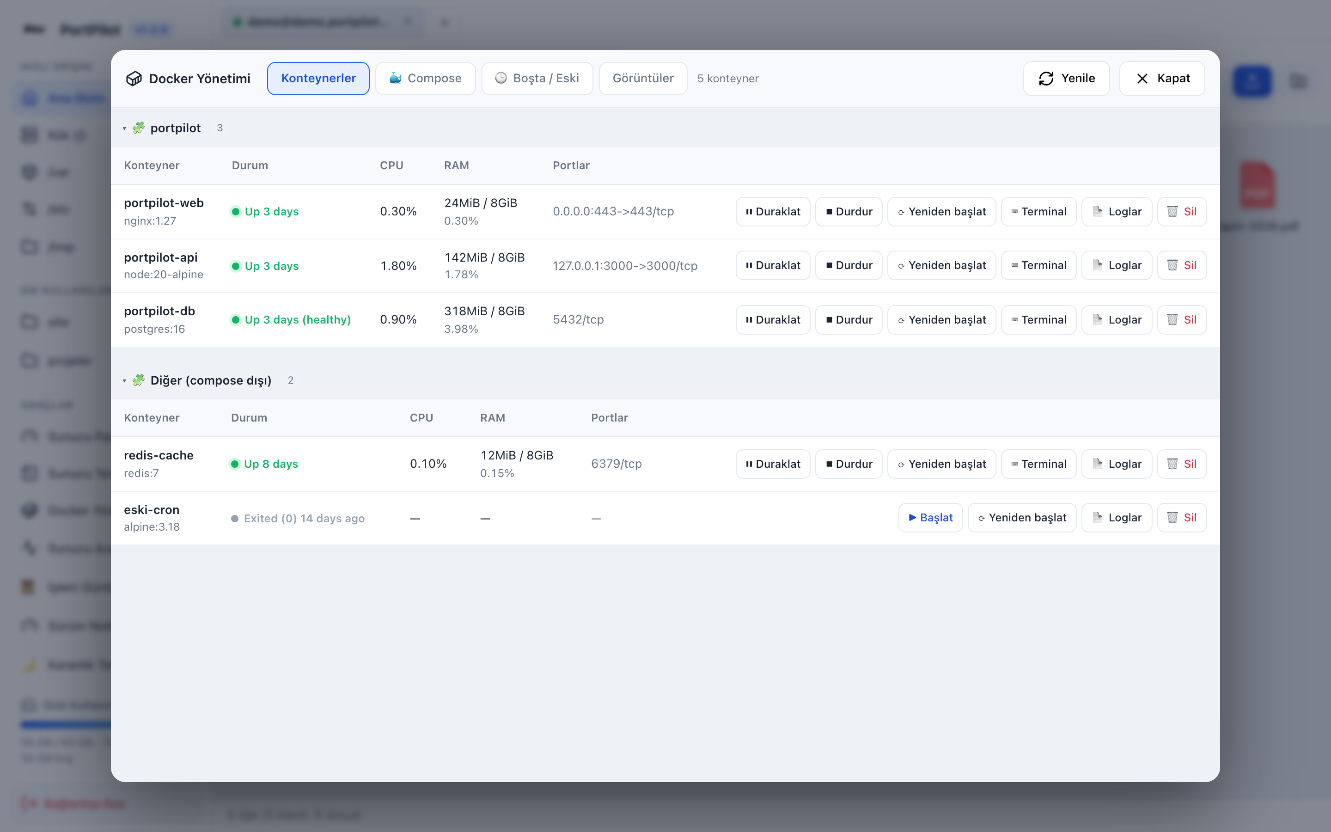Delete redis-cache with Sil
The image size is (1331, 832).
point(1182,464)
